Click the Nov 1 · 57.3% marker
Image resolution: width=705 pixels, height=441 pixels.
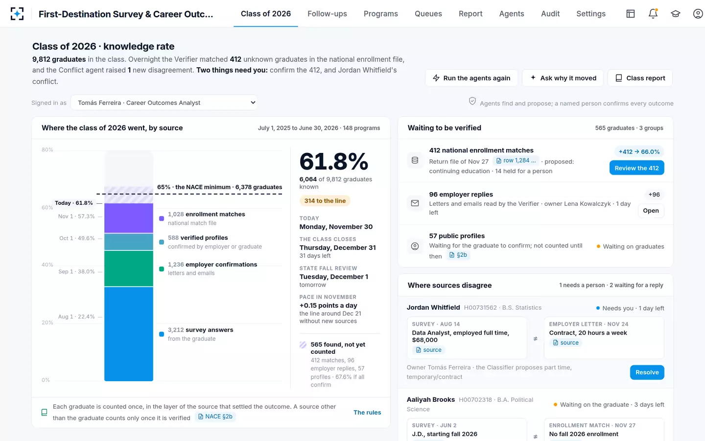pyautogui.click(x=76, y=216)
